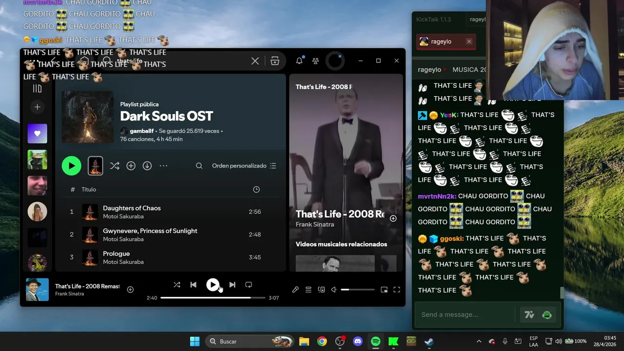This screenshot has width=624, height=351.
Task: Download the Dark Souls OST playlist
Action: pyautogui.click(x=147, y=166)
